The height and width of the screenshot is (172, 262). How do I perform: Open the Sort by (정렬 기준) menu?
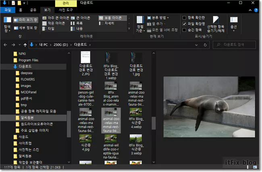pyautogui.click(x=140, y=24)
